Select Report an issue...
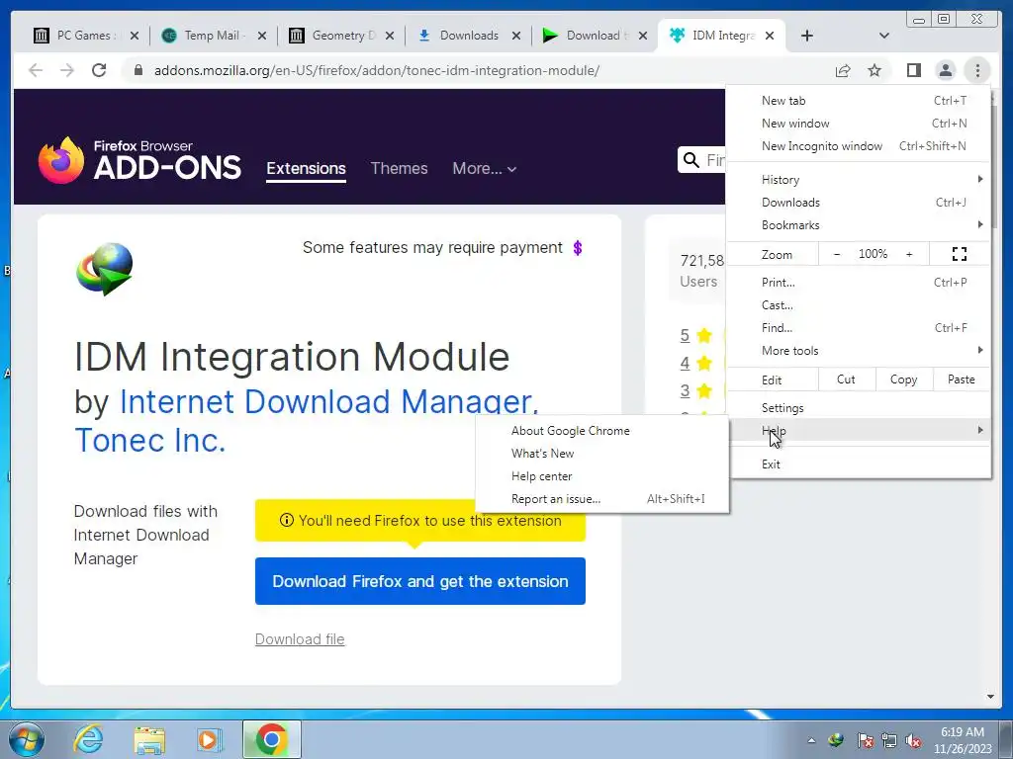The image size is (1013, 759). point(602,498)
